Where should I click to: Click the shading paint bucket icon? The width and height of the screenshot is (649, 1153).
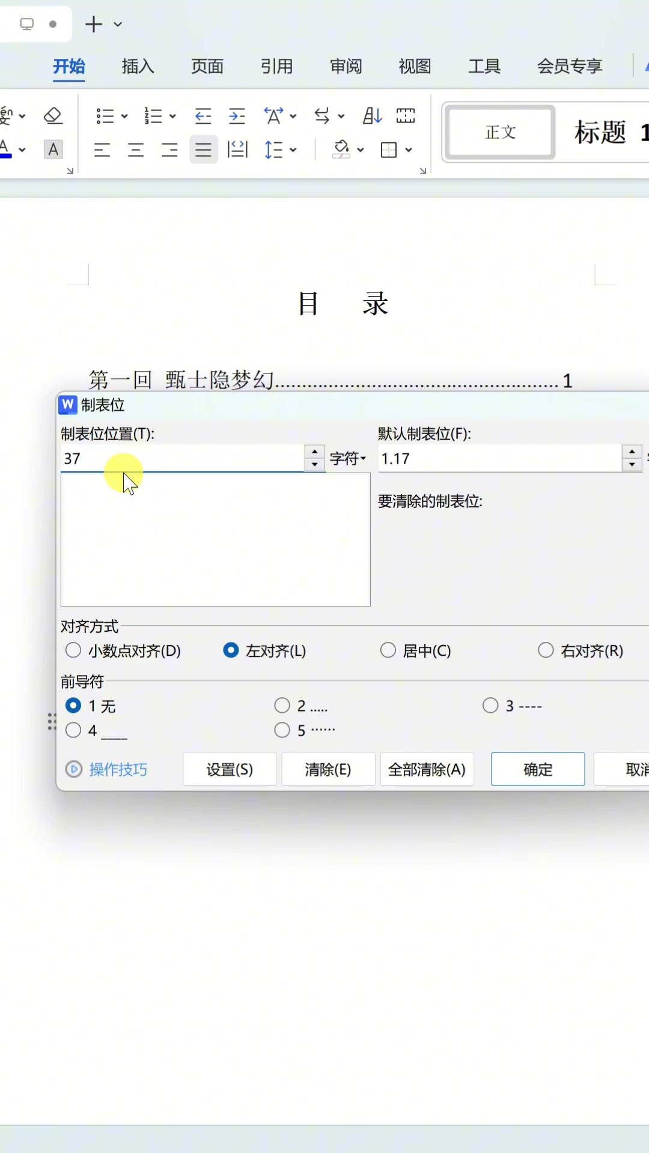[341, 150]
